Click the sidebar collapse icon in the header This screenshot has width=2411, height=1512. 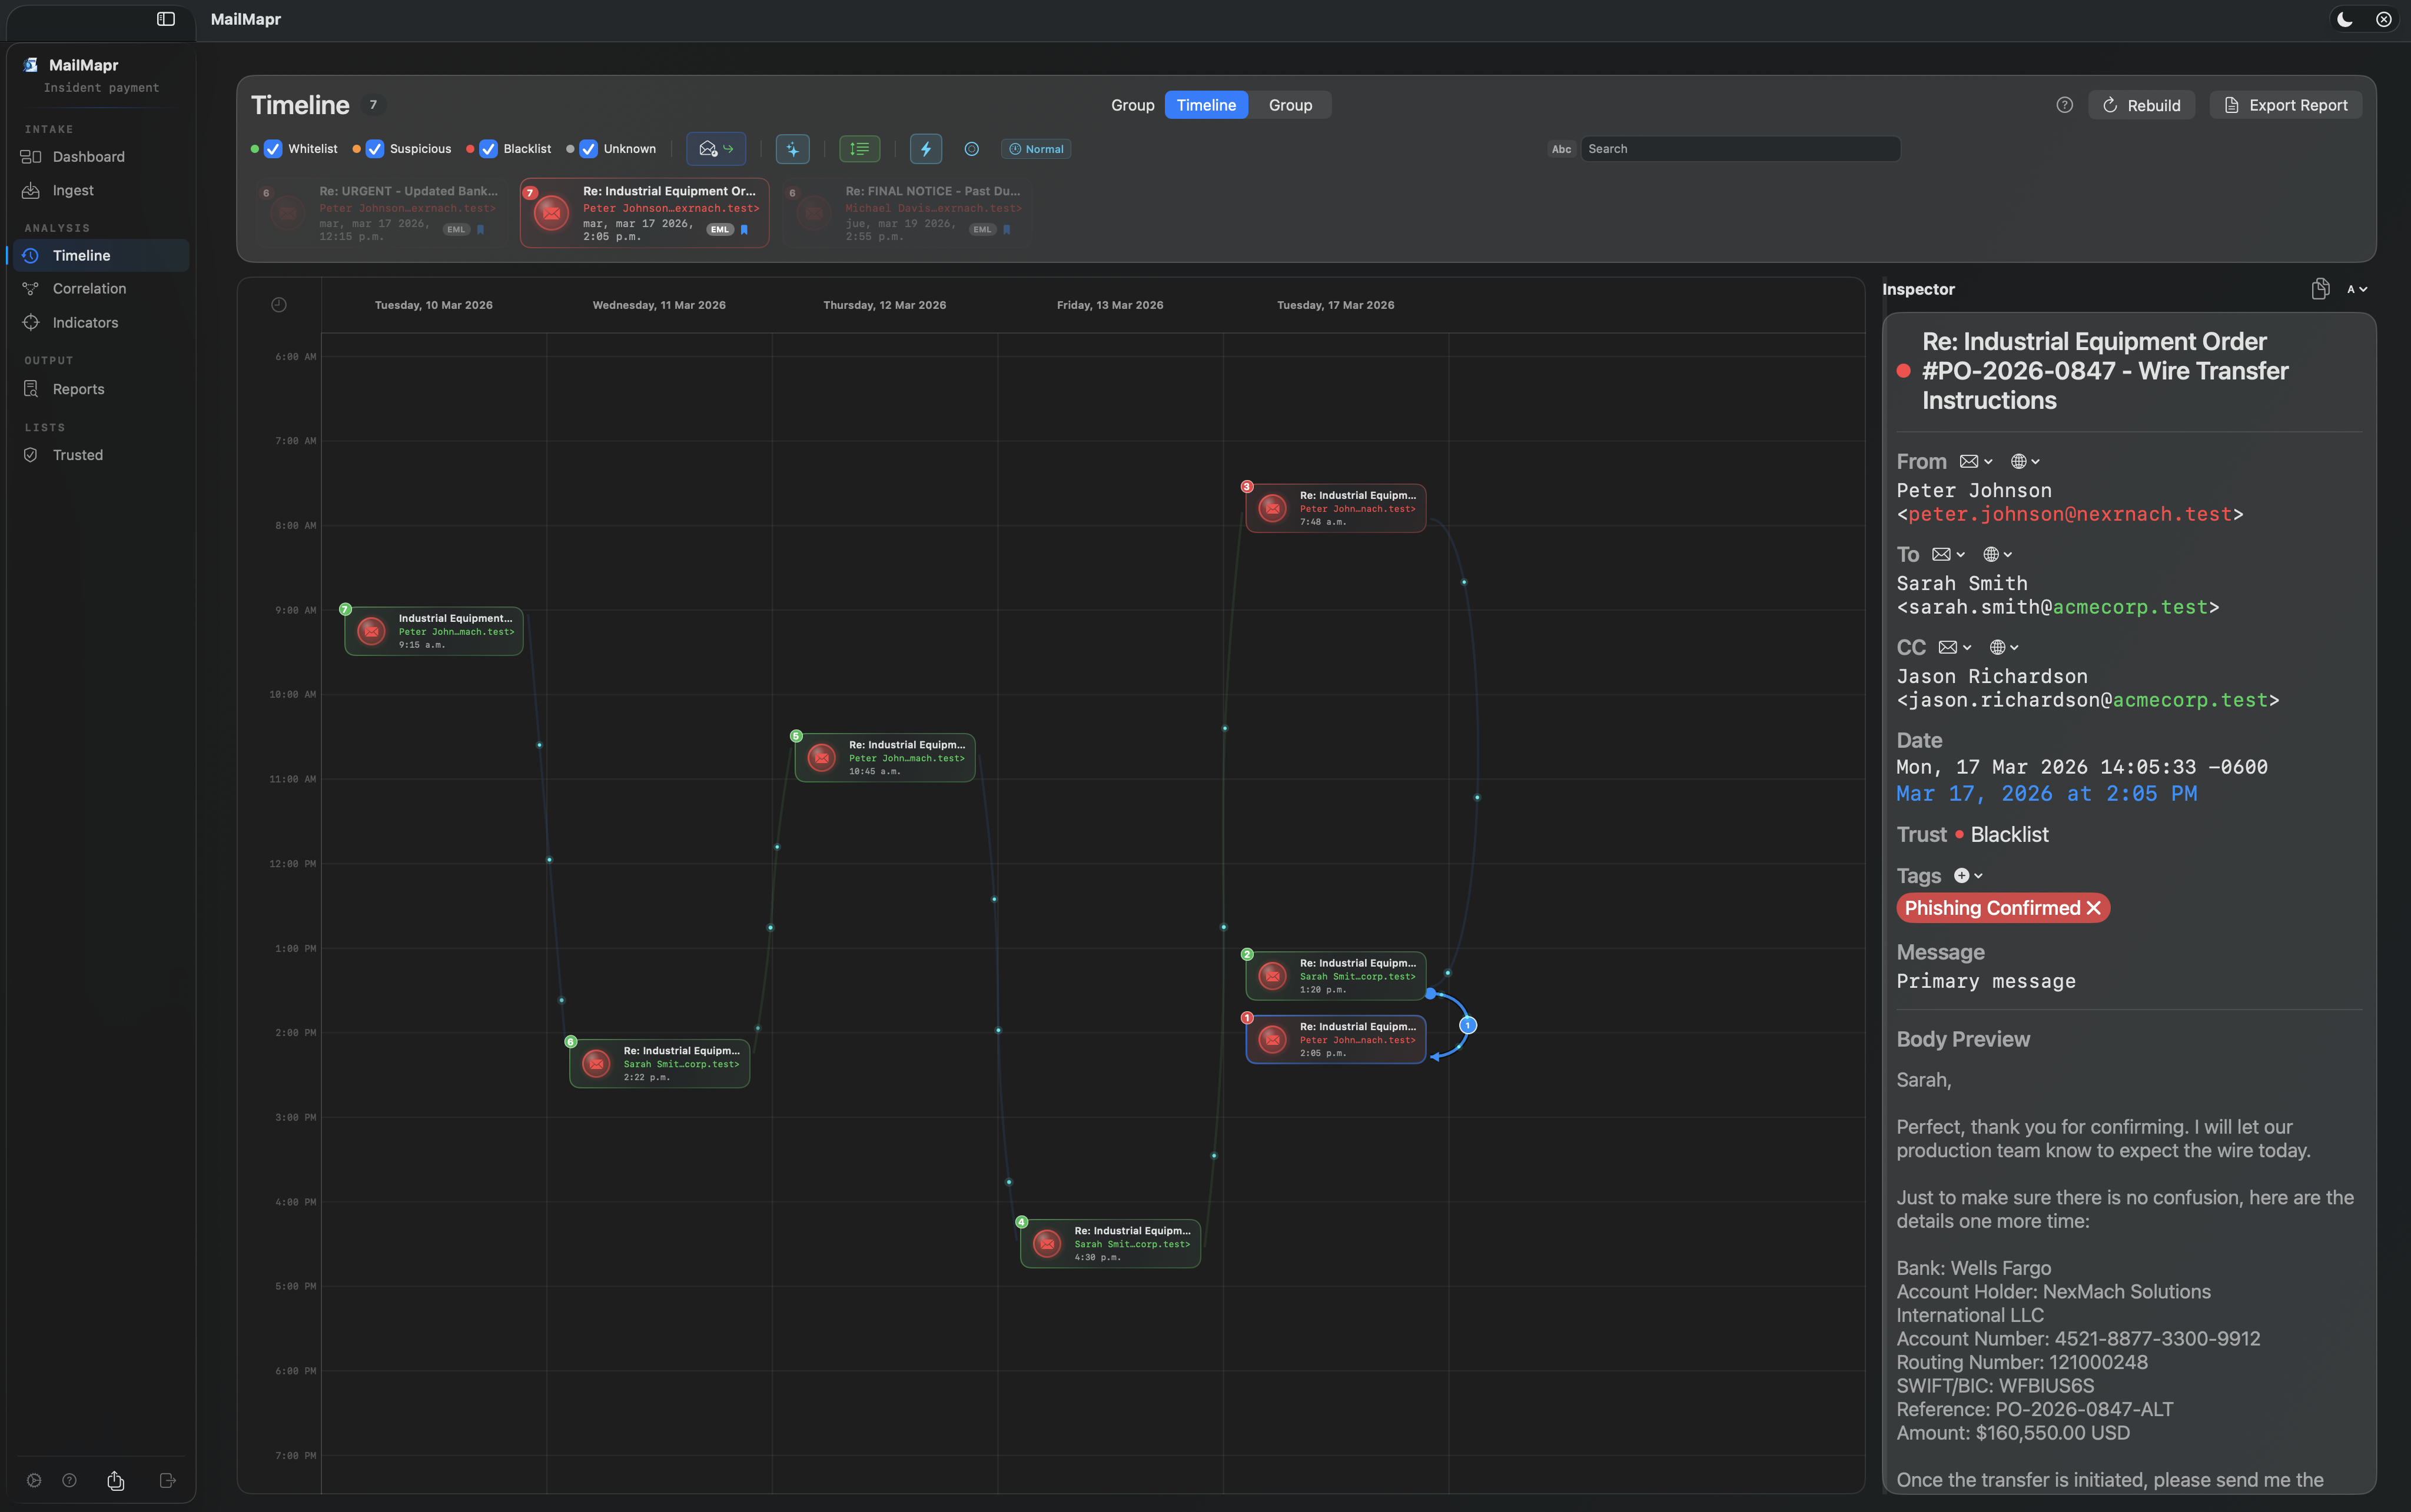point(165,19)
